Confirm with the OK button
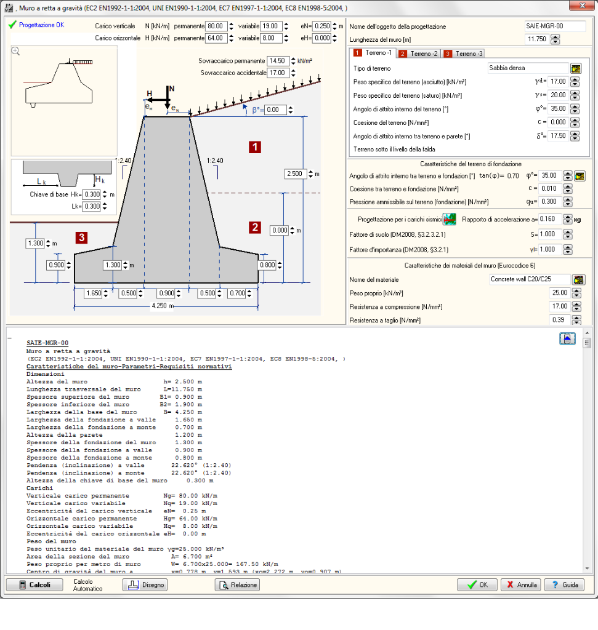Screen dimensions: 598x630 (477, 584)
